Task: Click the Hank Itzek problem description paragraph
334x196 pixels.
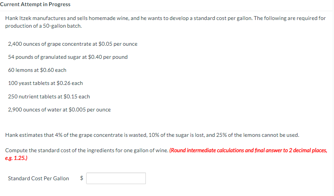Action: click(x=165, y=22)
